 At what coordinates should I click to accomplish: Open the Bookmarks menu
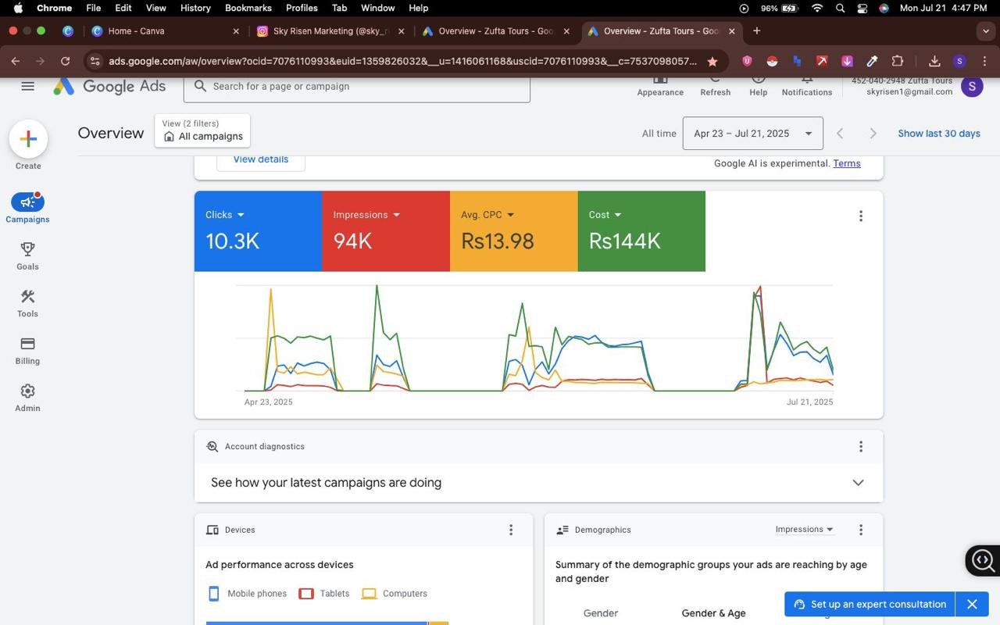[x=248, y=8]
